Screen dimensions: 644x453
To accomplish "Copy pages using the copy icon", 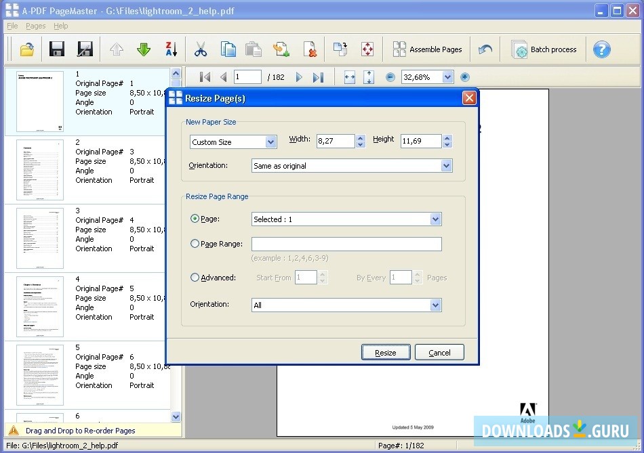I will pos(228,49).
